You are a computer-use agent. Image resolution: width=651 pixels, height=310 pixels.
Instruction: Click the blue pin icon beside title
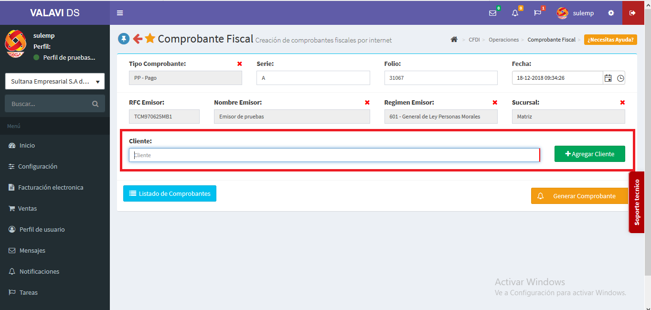click(x=124, y=39)
